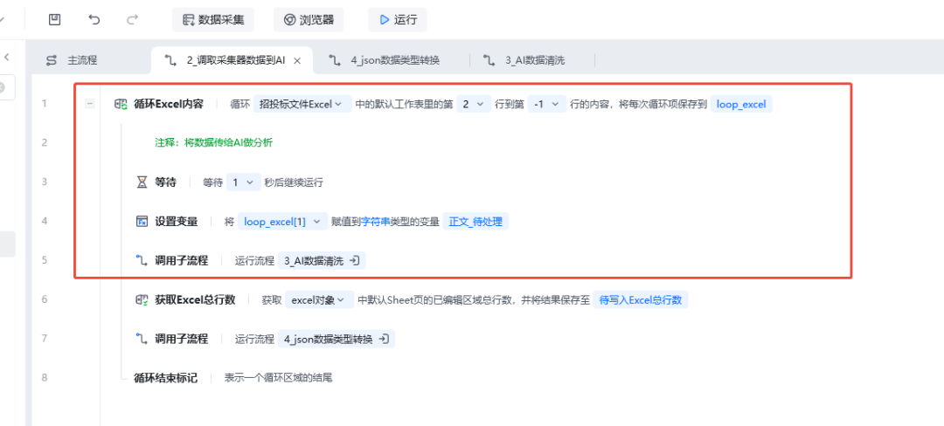Screen dimensions: 944x426
Task: Switch to the 4_json数据类型转换 tab
Action: (x=384, y=60)
